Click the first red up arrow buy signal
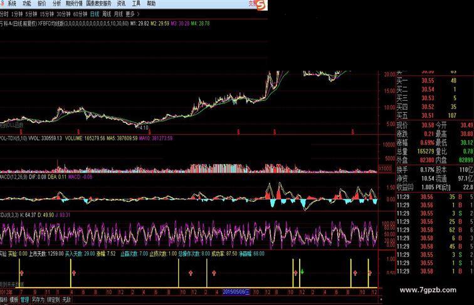 [x=21, y=273]
